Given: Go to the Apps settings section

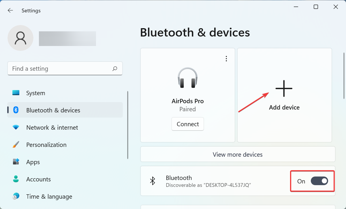Looking at the screenshot, I should pos(33,162).
